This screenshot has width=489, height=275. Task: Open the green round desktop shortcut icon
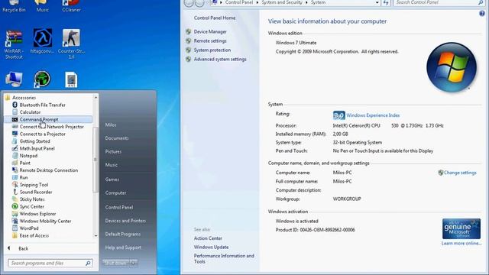(42, 79)
